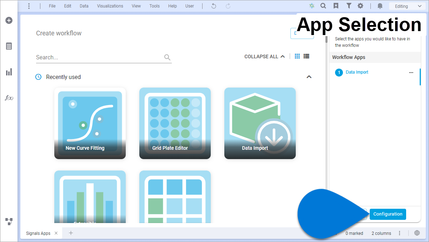This screenshot has height=242, width=429.
Task: Open the bookmarks icon
Action: tap(336, 6)
